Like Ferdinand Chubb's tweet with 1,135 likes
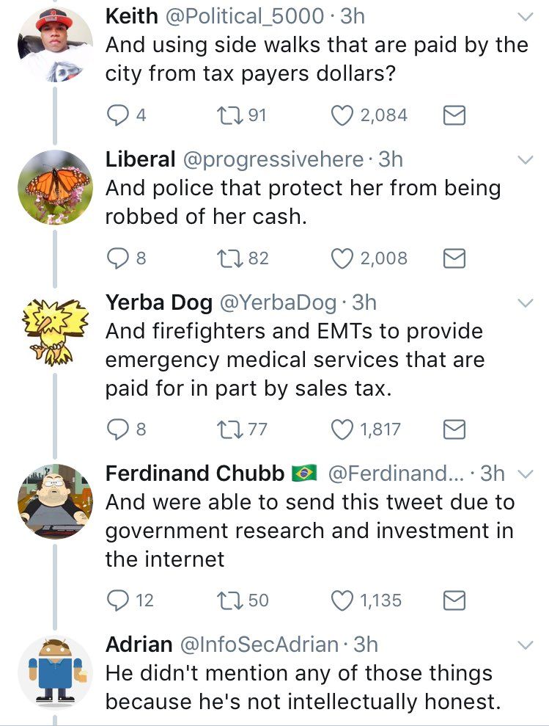This screenshot has height=726, width=549. click(x=342, y=600)
